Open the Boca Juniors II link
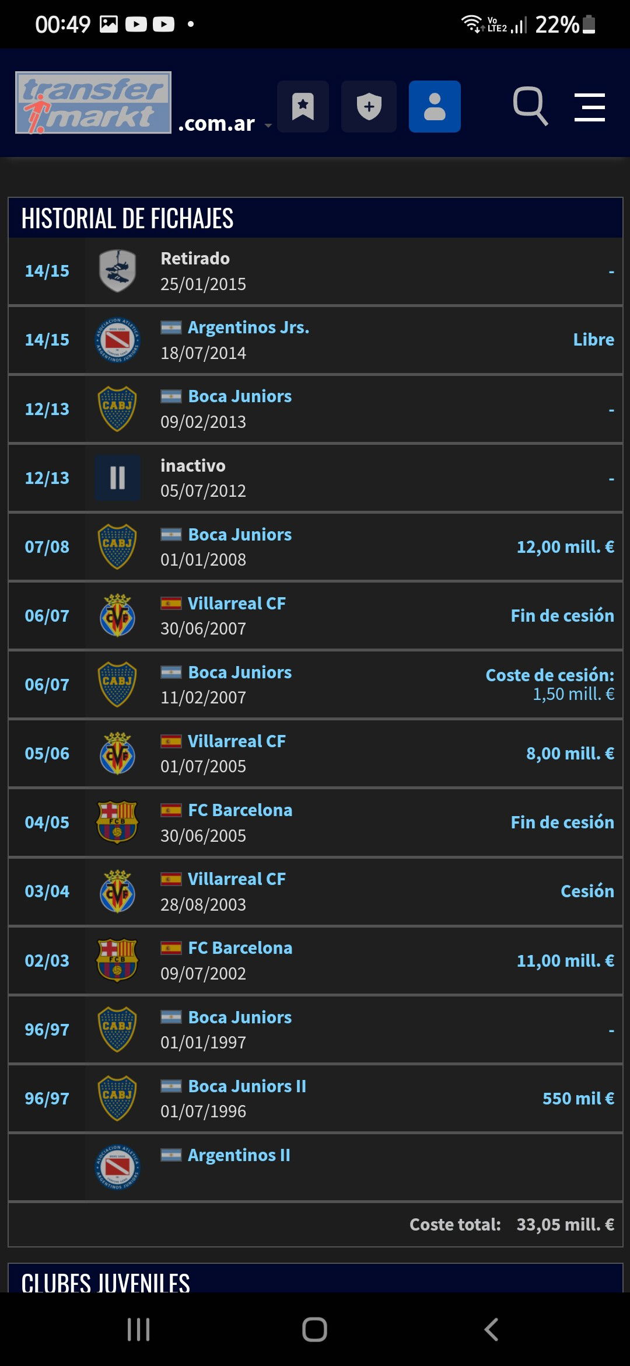Viewport: 630px width, 1366px height. [247, 1086]
